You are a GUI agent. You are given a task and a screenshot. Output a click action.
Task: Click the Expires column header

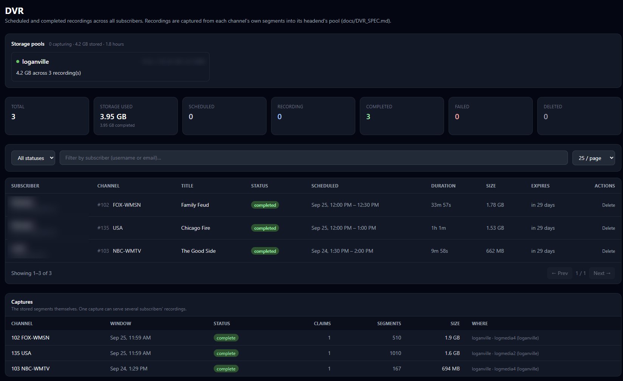point(540,186)
